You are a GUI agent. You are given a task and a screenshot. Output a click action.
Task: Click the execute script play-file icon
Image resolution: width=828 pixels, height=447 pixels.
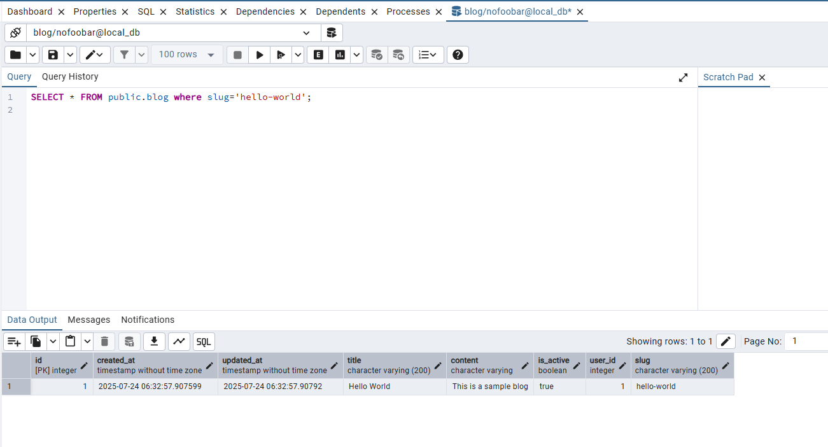pyautogui.click(x=280, y=55)
